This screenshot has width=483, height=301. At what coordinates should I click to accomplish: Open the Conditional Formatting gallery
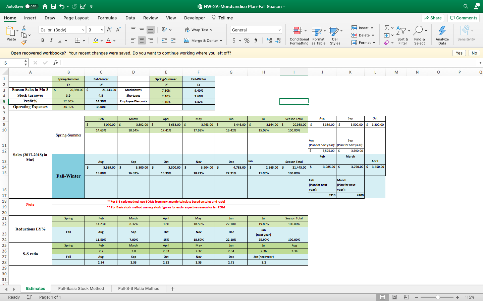(299, 35)
